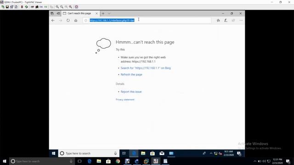294x165 pixels.
Task: Send Ctrl+Alt+Del icon in TightVNC toolbar
Action: point(32,7)
